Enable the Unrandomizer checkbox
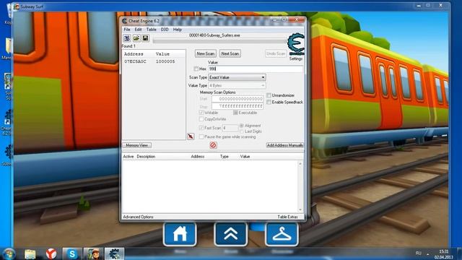This screenshot has width=462, height=260. (x=269, y=95)
